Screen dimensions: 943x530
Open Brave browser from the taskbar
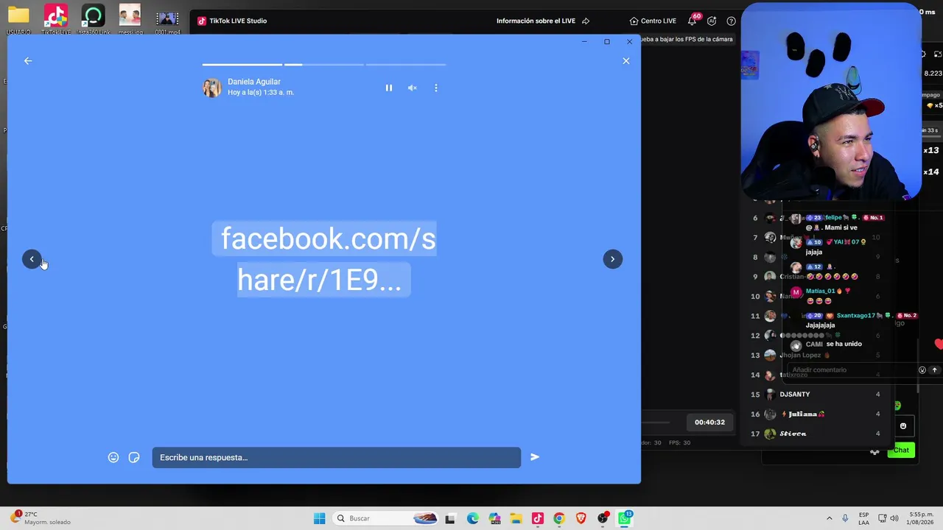point(581,518)
